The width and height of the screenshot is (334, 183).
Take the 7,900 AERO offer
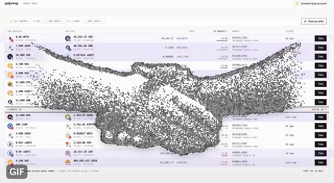[321, 47]
